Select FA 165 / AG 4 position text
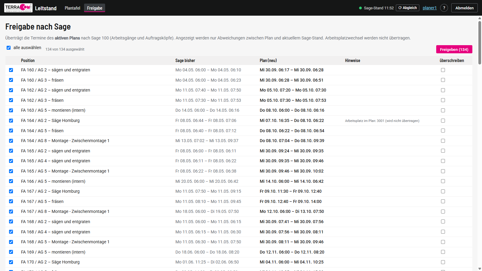 [55, 161]
